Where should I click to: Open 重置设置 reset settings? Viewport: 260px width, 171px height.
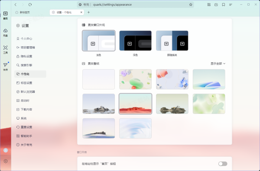30,127
